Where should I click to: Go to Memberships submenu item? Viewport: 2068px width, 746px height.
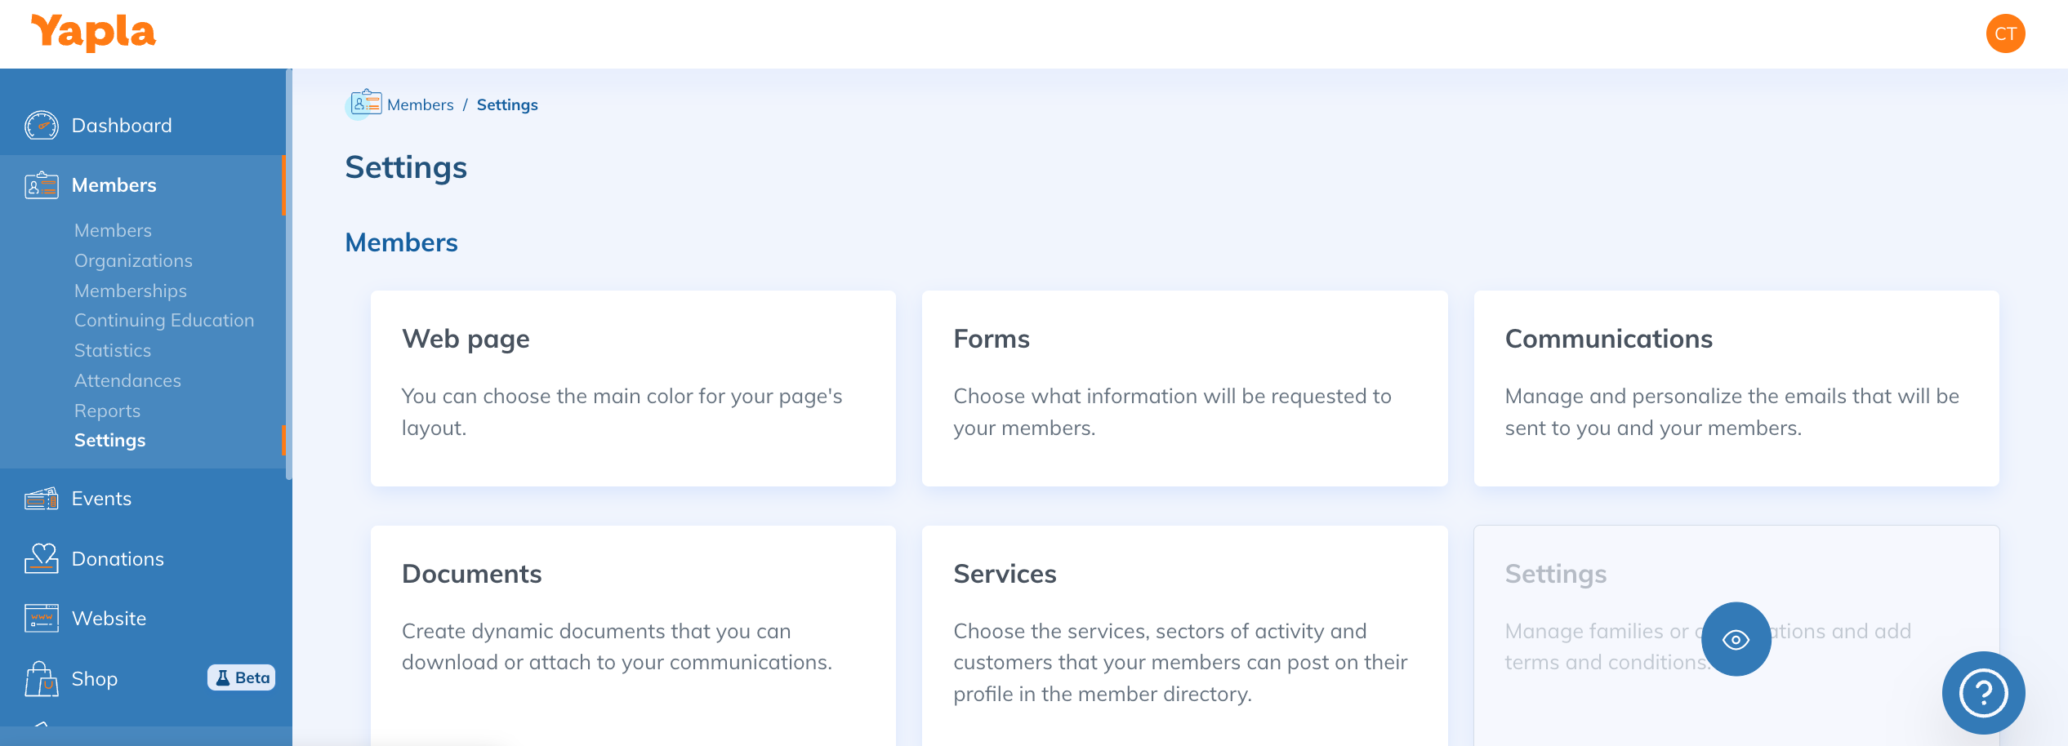tap(131, 291)
